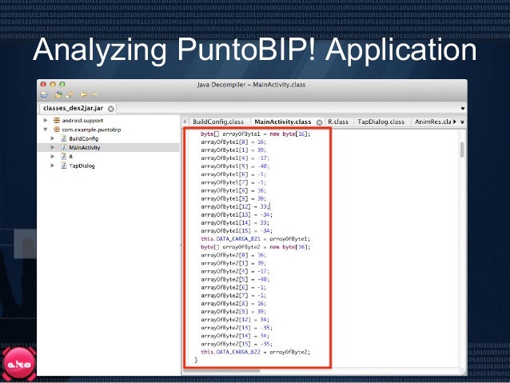
Task: Click line 'byte[] arrayOfByte1 = new byte[16];'
Action: pos(255,134)
